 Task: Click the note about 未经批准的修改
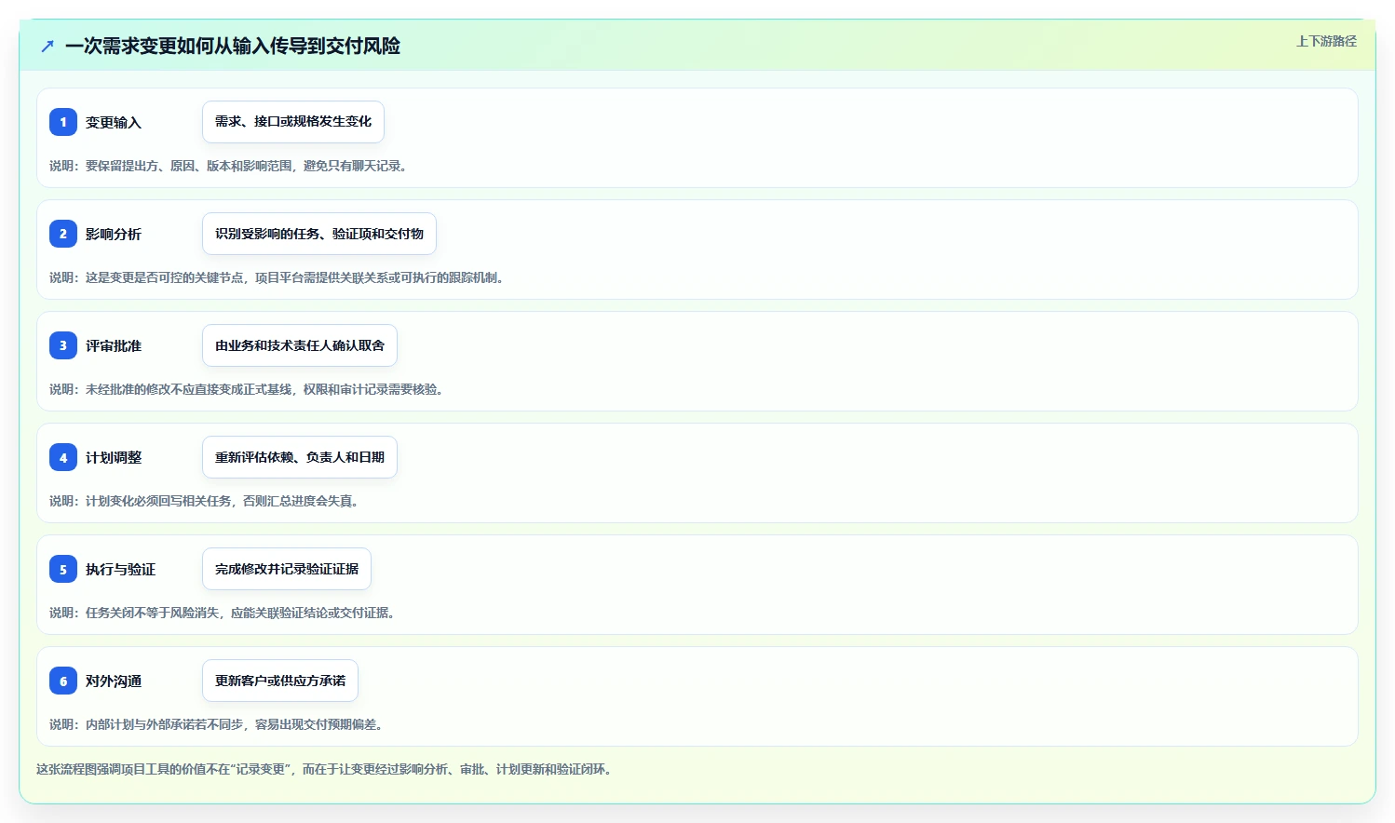click(x=247, y=389)
